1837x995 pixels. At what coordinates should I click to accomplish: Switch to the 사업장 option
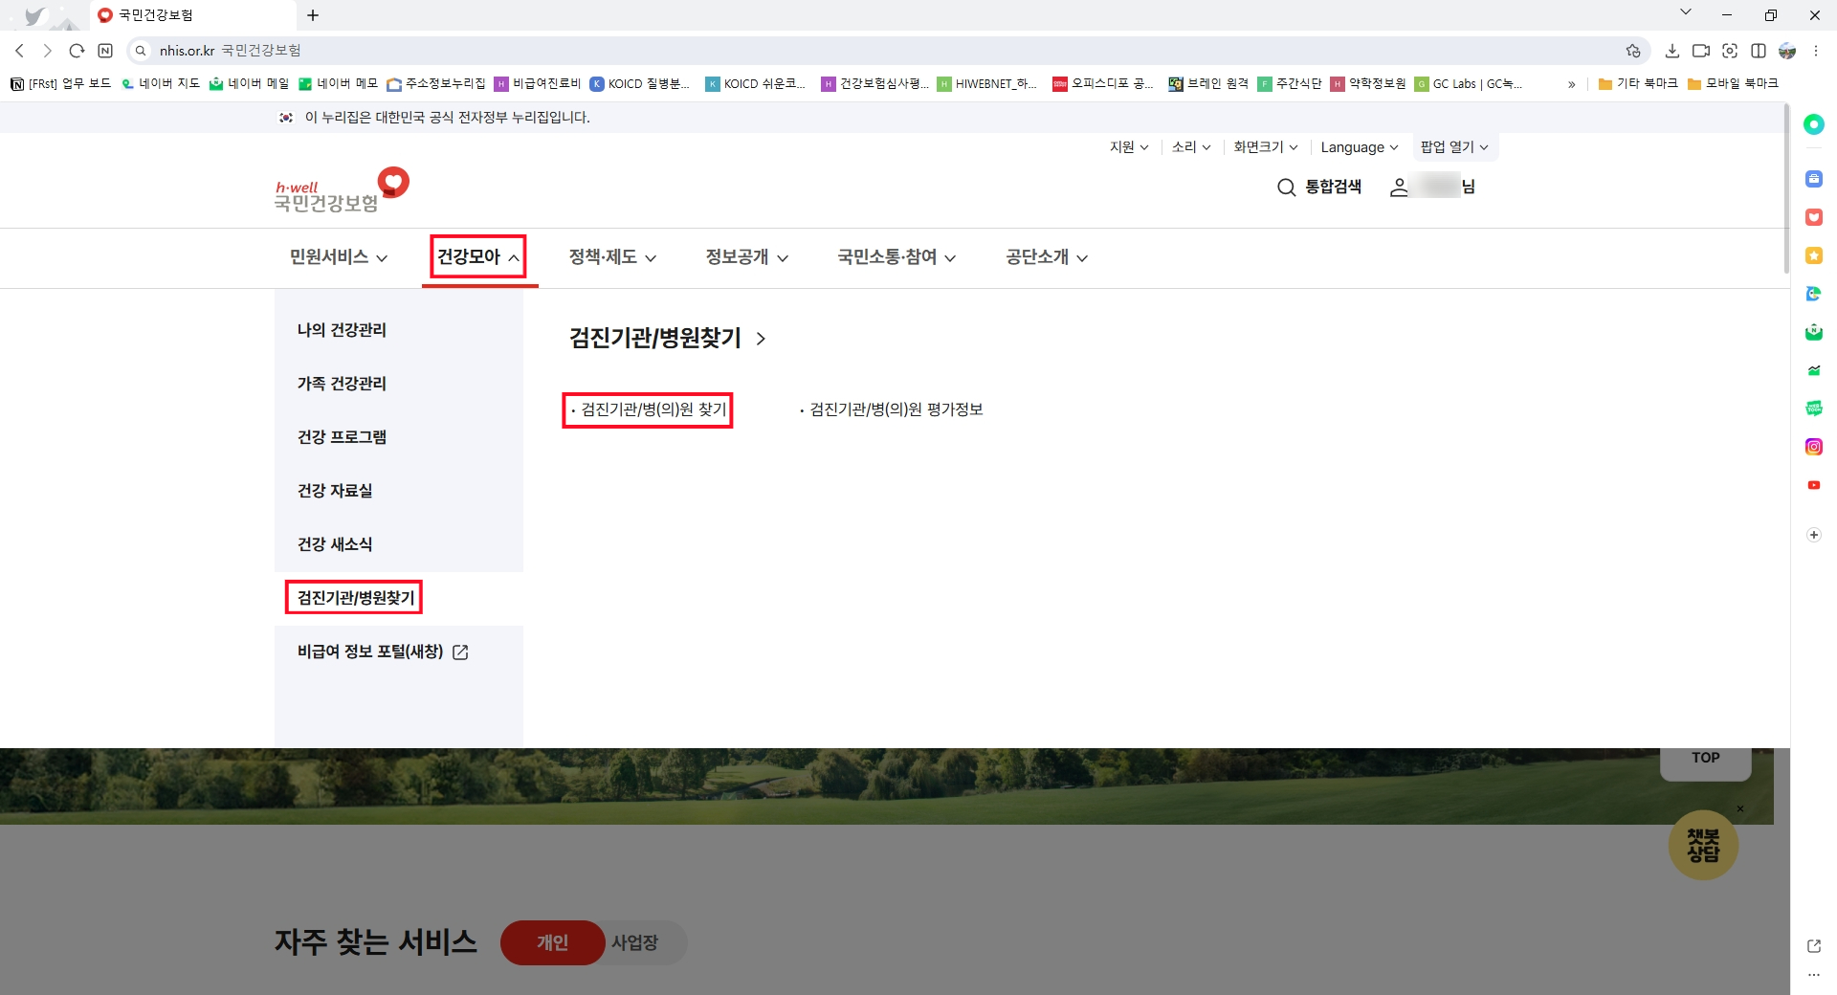coord(635,942)
